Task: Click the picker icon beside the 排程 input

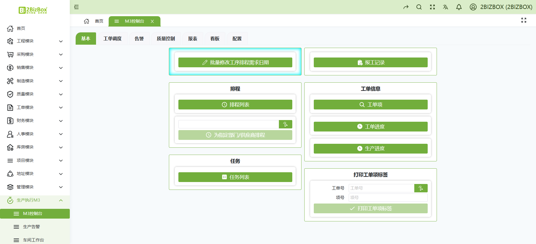Action: click(x=285, y=124)
